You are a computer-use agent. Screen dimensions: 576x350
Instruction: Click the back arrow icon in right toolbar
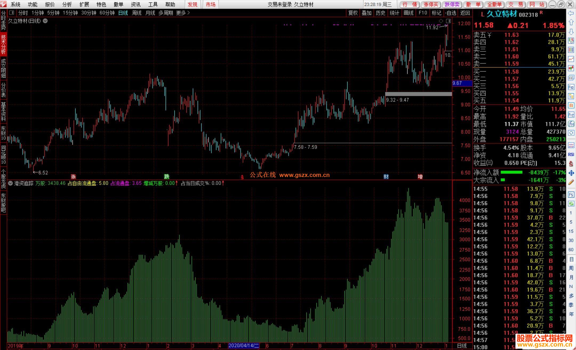coord(571,13)
